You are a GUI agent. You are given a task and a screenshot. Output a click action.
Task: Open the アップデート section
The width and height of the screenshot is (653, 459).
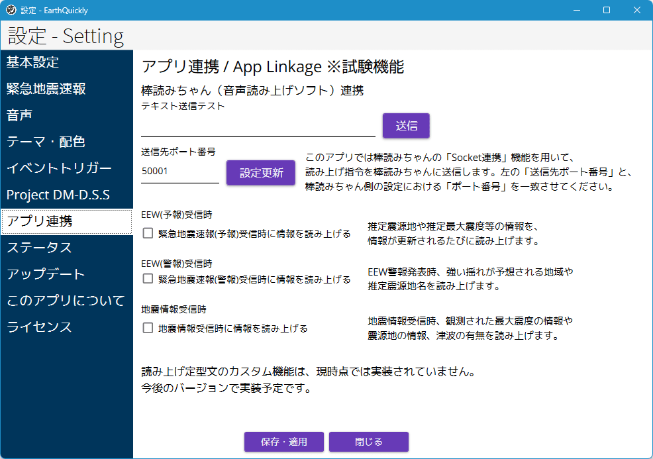pos(67,274)
